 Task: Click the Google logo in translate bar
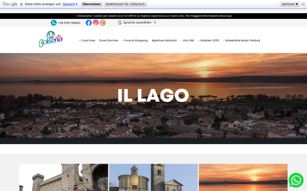pyautogui.click(x=10, y=4)
